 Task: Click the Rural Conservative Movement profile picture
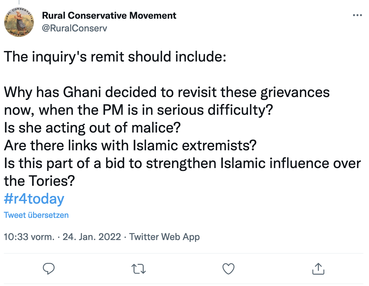(x=19, y=21)
